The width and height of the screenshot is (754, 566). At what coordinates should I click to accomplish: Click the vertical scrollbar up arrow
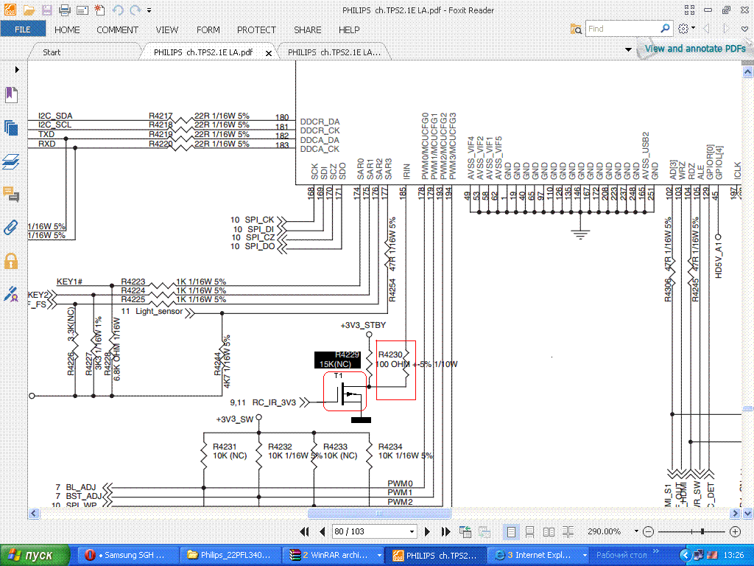click(x=748, y=71)
